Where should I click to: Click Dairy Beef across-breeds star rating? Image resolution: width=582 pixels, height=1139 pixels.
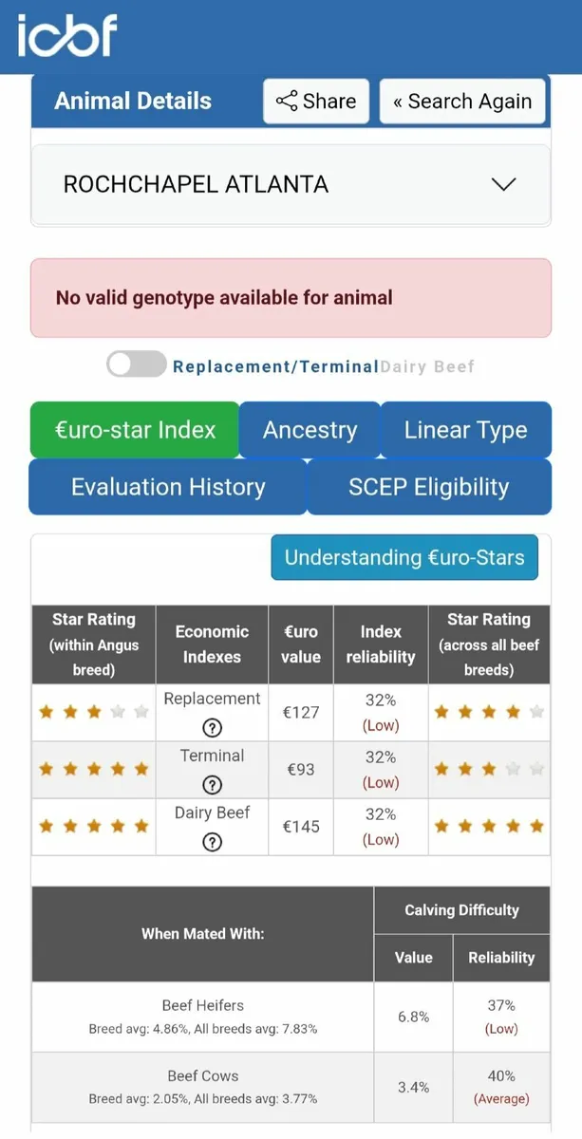coord(489,826)
